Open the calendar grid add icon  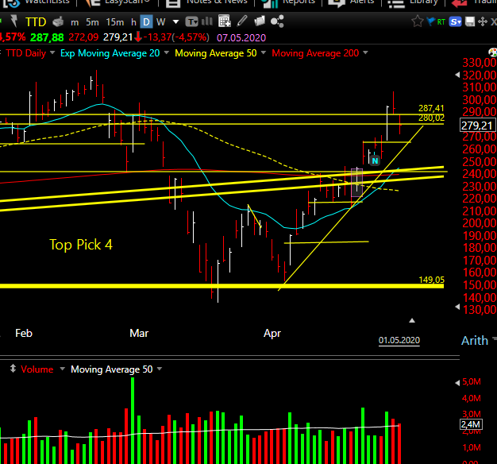[x=225, y=21]
